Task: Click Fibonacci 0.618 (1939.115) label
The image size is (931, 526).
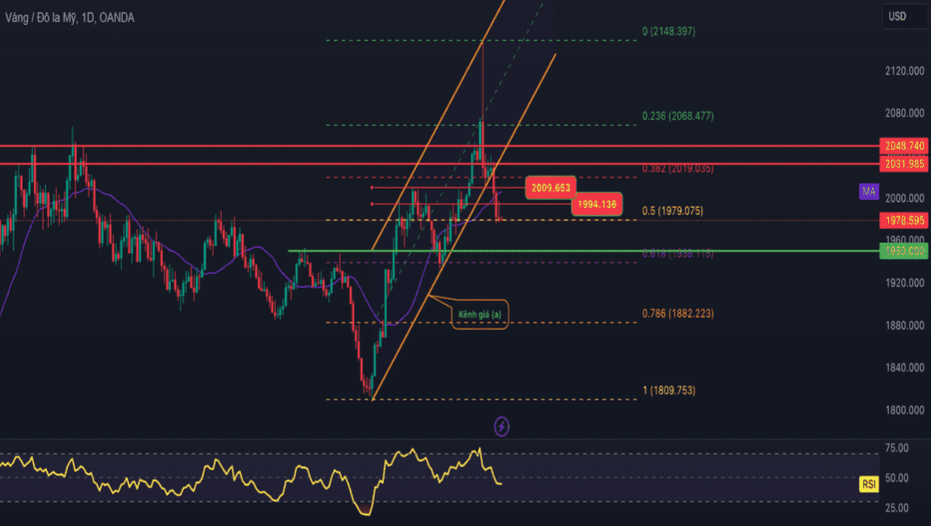Action: click(678, 253)
